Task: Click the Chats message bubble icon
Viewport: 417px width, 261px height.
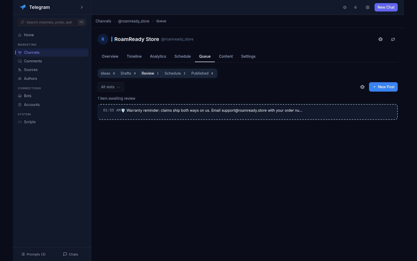Action: click(x=65, y=254)
